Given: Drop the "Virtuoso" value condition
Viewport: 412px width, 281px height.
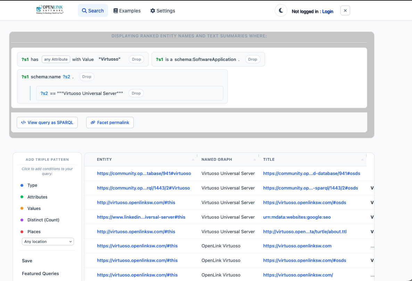Looking at the screenshot, I should click(x=137, y=59).
